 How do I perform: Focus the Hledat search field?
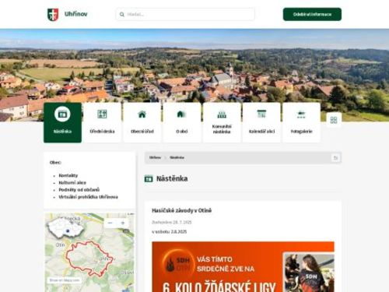click(x=185, y=14)
